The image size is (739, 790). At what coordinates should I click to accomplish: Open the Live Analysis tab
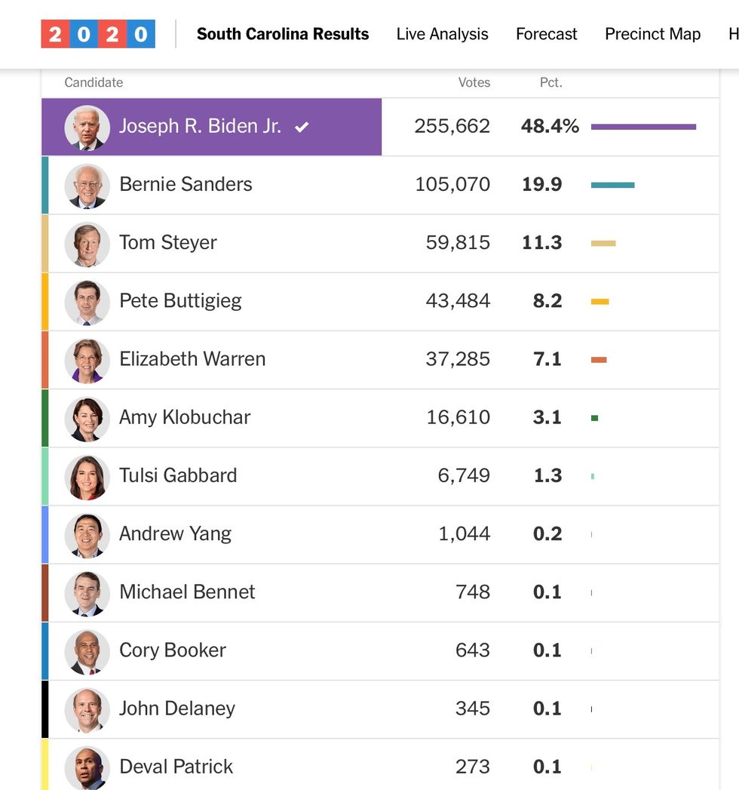point(442,34)
